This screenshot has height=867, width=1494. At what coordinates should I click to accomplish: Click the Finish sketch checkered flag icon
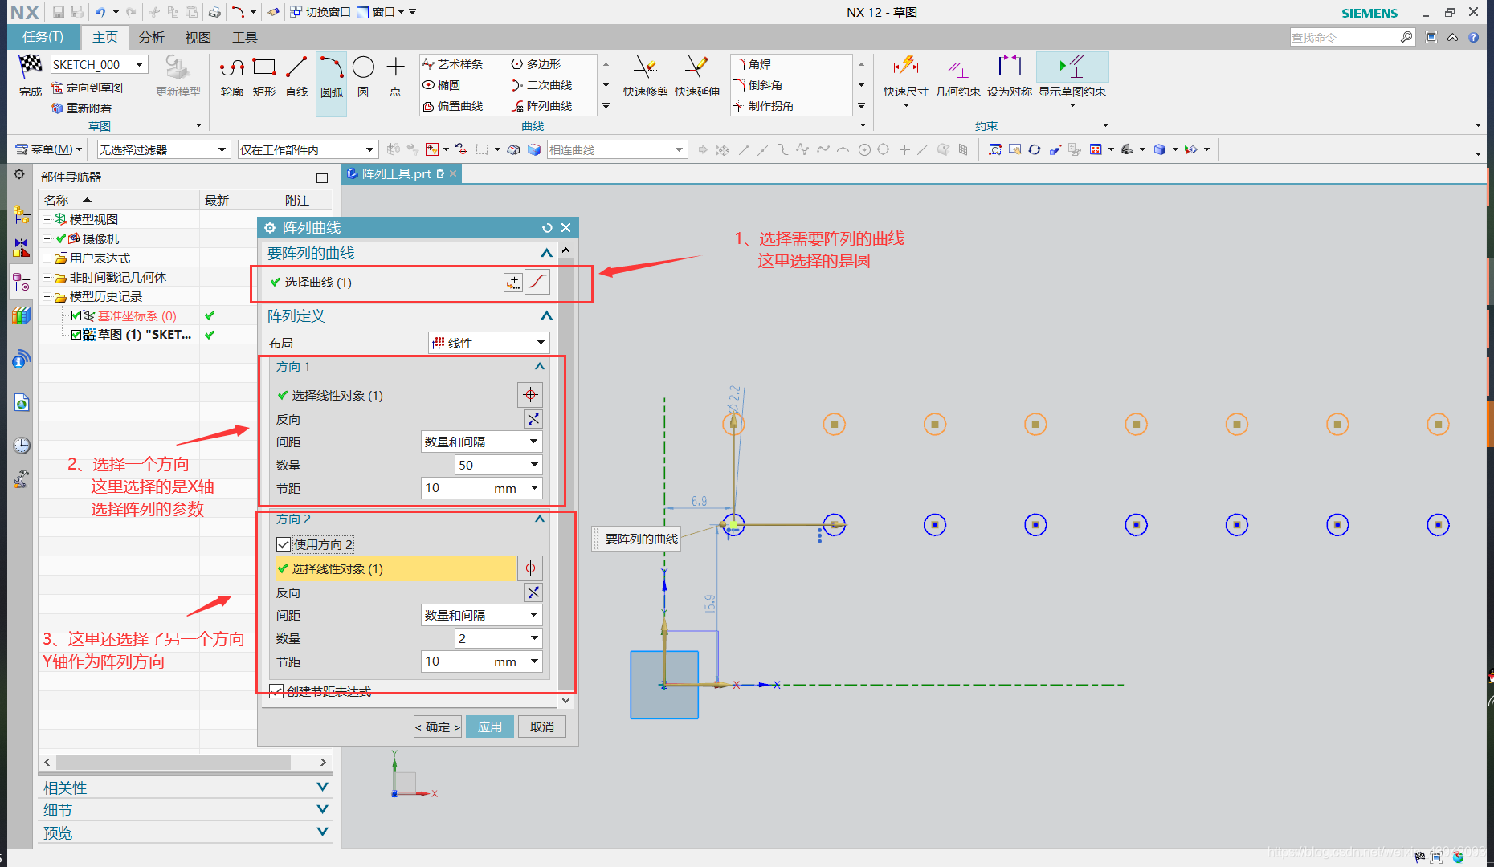(31, 66)
